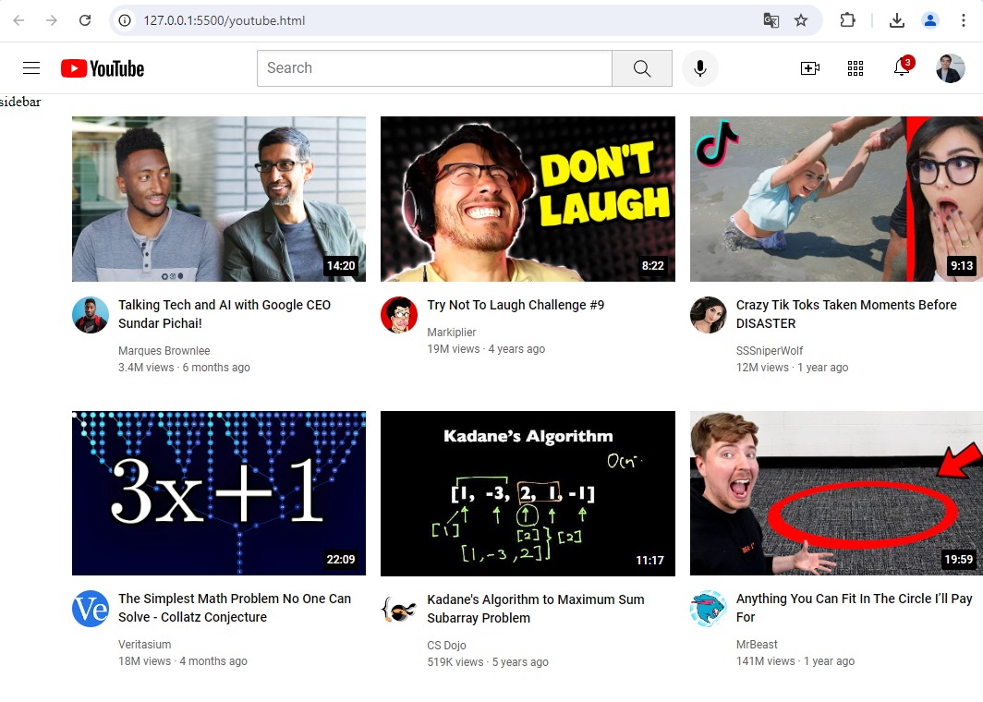The width and height of the screenshot is (983, 702).
Task: Open the browser extensions puzzle icon
Action: 847,20
